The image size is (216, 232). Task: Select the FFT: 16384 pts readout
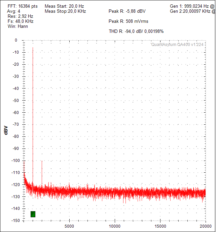click(23, 6)
